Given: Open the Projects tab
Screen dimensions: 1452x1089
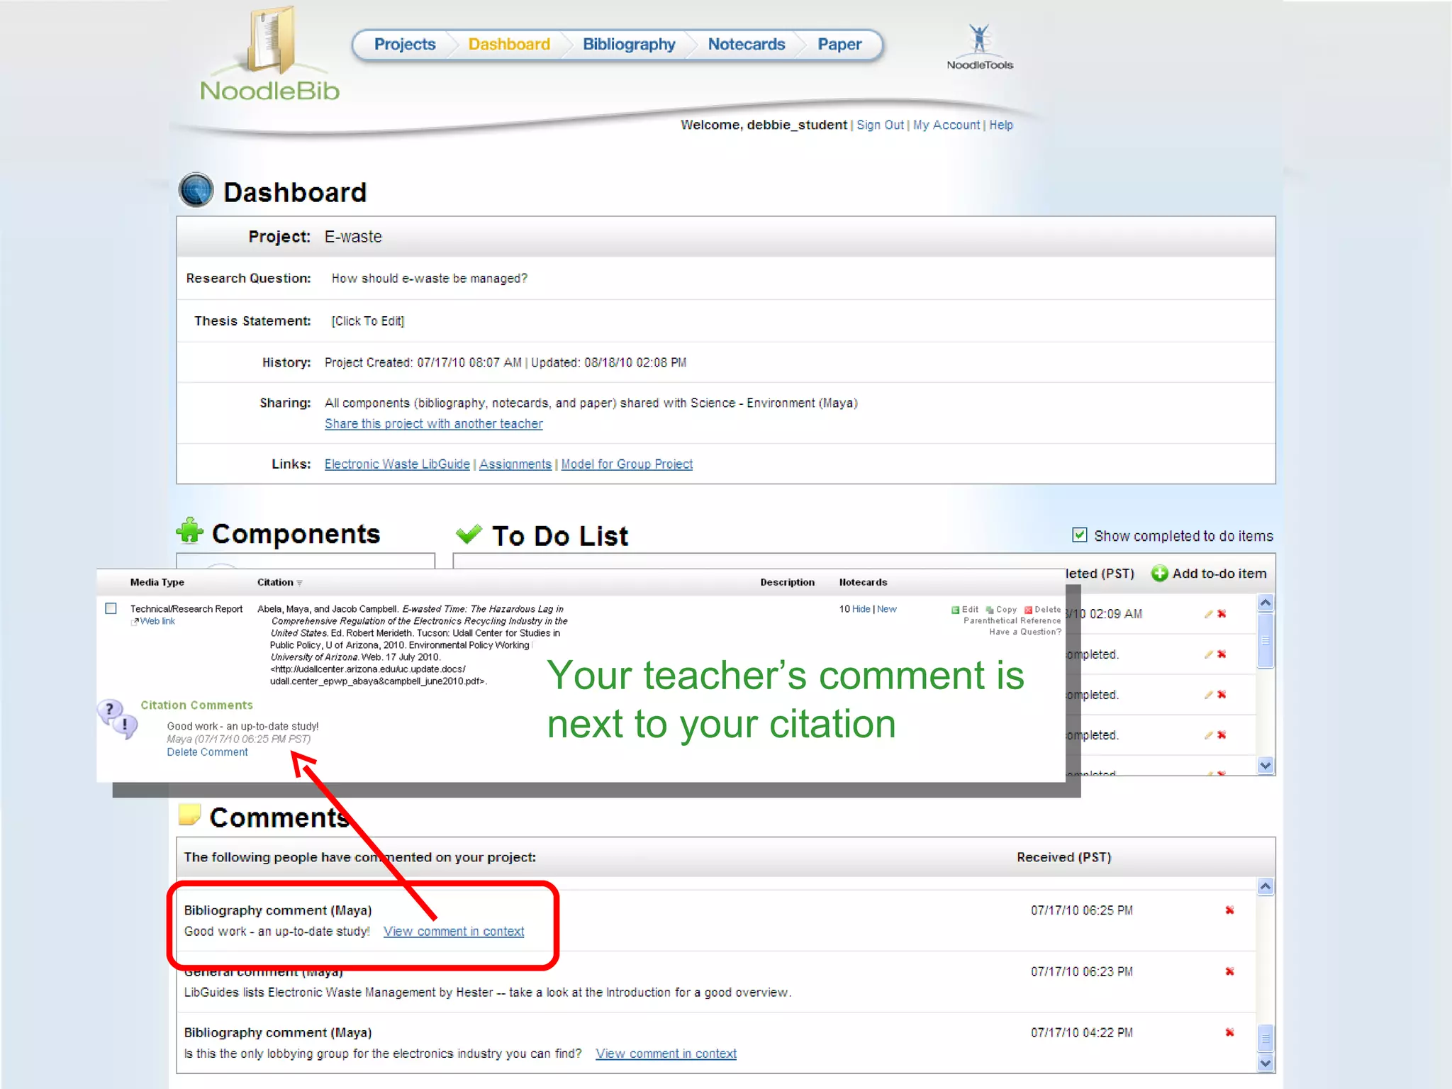Looking at the screenshot, I should pyautogui.click(x=405, y=44).
